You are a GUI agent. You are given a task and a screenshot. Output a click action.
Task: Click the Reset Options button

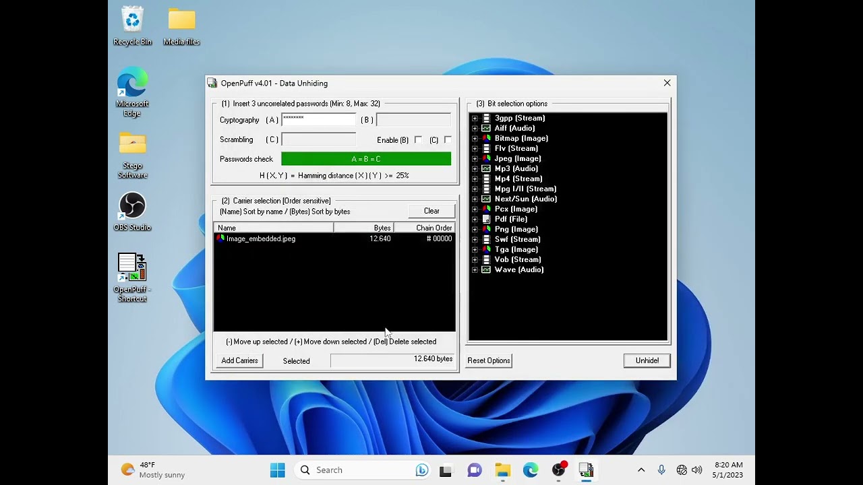(x=489, y=360)
